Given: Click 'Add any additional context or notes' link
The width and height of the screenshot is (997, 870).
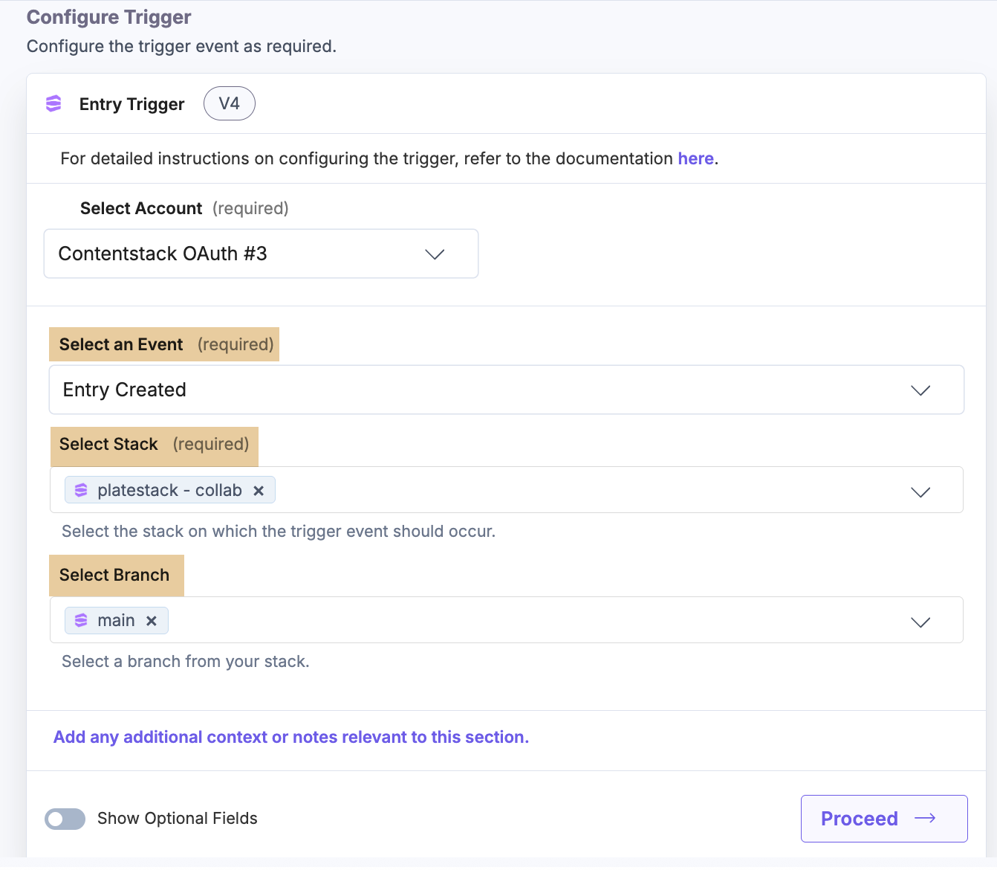Looking at the screenshot, I should [291, 737].
